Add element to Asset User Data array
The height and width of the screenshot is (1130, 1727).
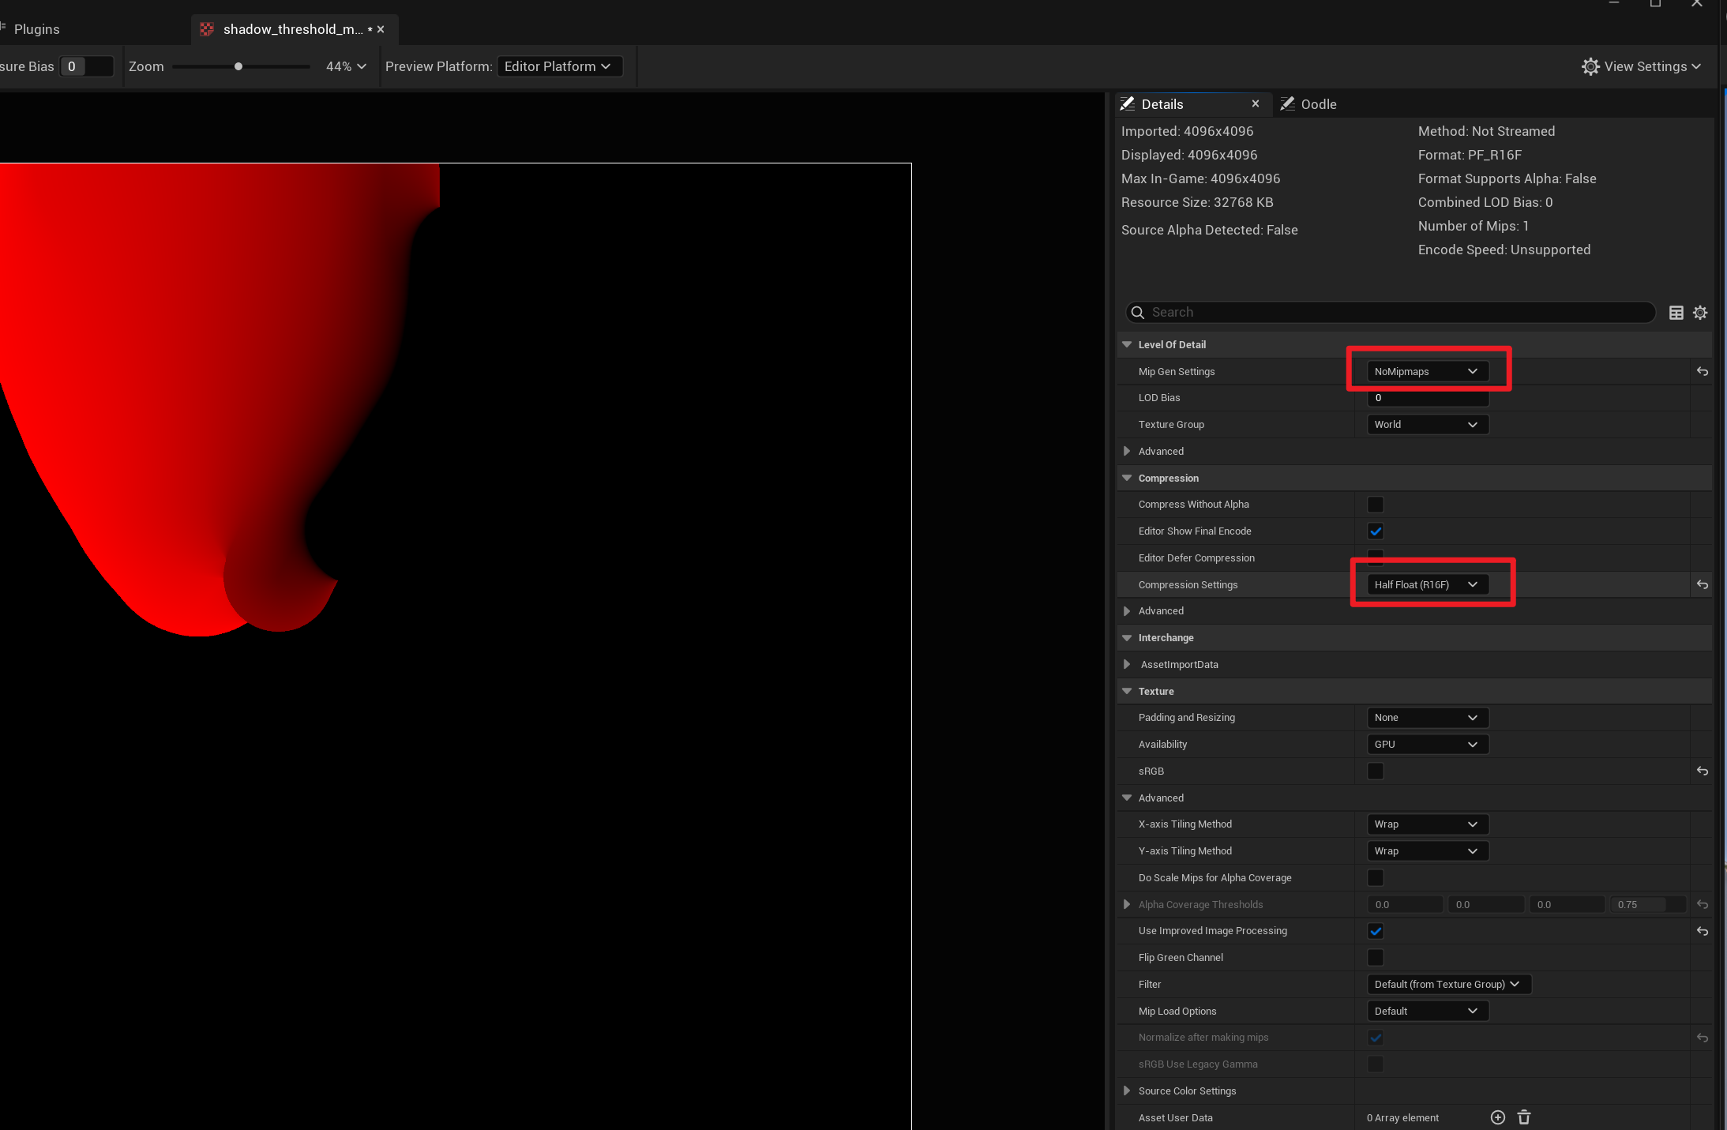click(x=1497, y=1117)
